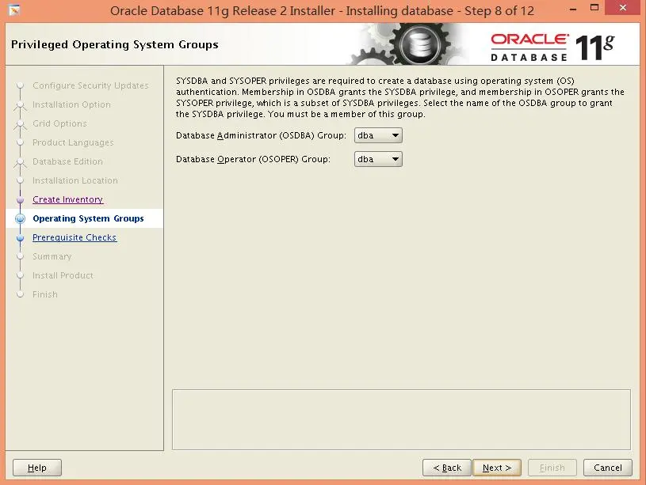Click the SYSDBA and SYSOPER description paragraph

click(400, 97)
